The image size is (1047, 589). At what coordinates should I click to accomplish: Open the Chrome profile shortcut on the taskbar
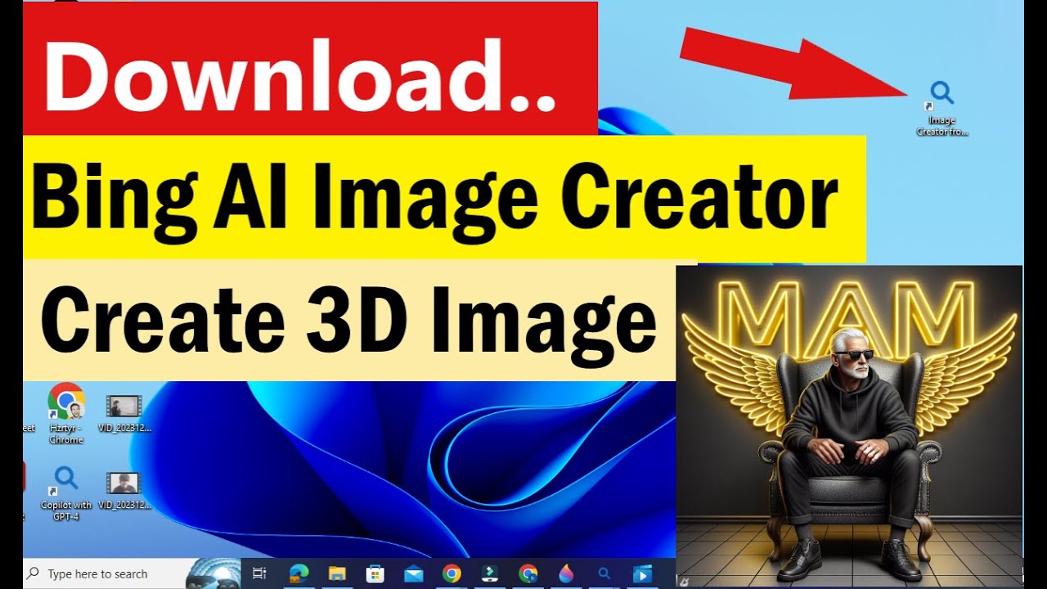(x=528, y=573)
